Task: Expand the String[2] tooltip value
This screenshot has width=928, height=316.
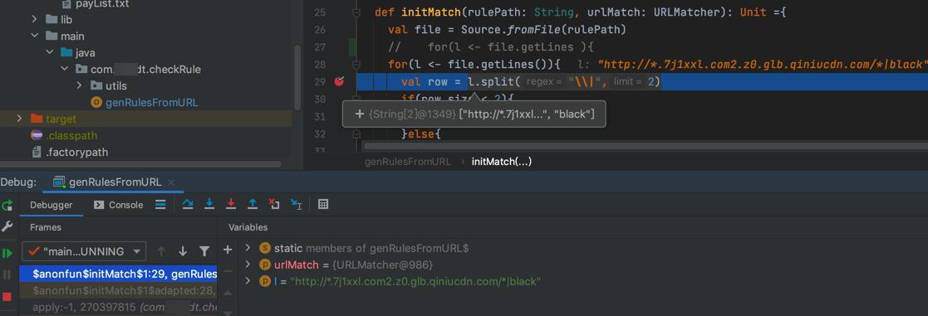Action: (359, 114)
